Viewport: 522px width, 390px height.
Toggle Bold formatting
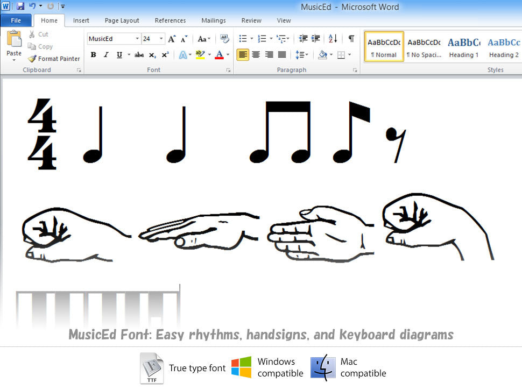tap(93, 55)
